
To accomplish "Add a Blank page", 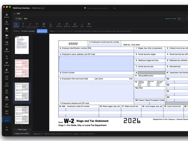I will (22, 129).
